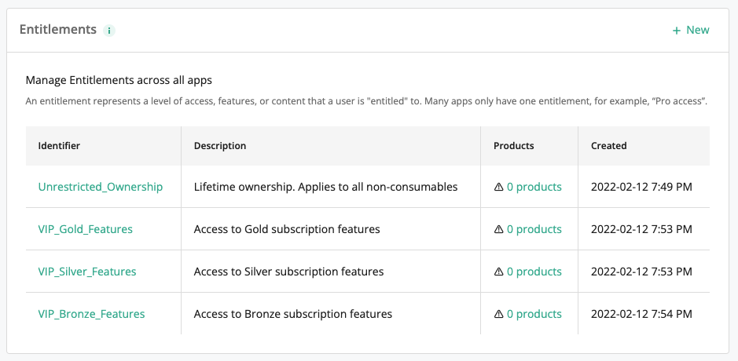
Task: Click the Created column header
Action: pos(609,146)
